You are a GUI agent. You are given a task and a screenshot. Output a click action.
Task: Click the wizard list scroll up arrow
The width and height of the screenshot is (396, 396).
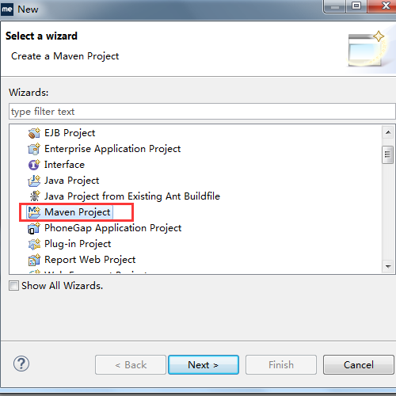[388, 132]
